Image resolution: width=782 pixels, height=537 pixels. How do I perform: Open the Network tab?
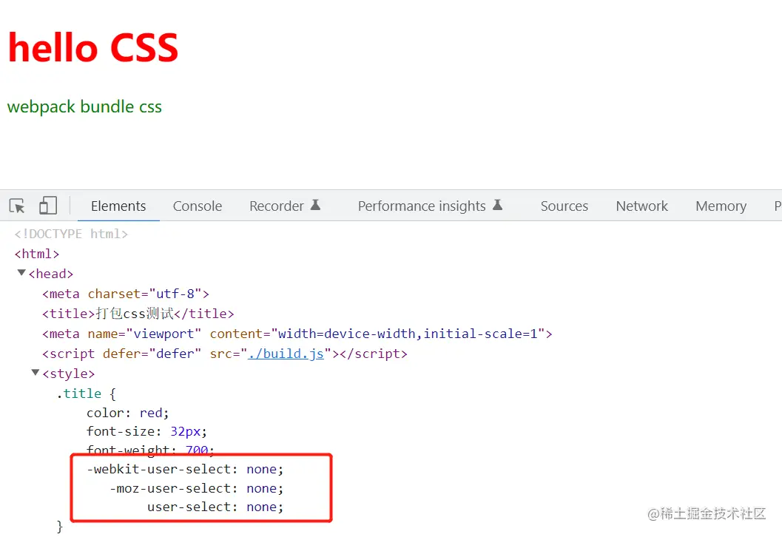click(642, 206)
